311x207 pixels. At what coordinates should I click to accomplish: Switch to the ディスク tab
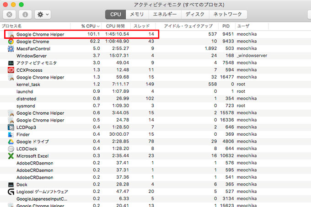point(195,15)
